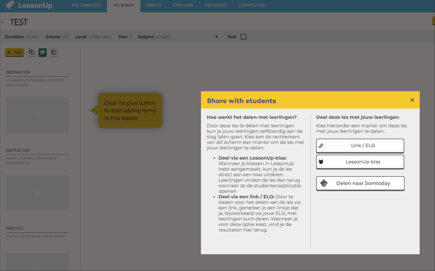Change the Level value vmbo lwoo

(100, 37)
